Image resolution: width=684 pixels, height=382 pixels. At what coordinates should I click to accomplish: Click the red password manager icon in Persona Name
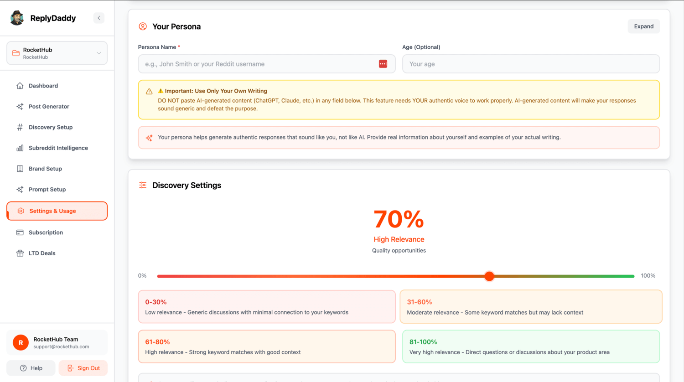(x=383, y=64)
